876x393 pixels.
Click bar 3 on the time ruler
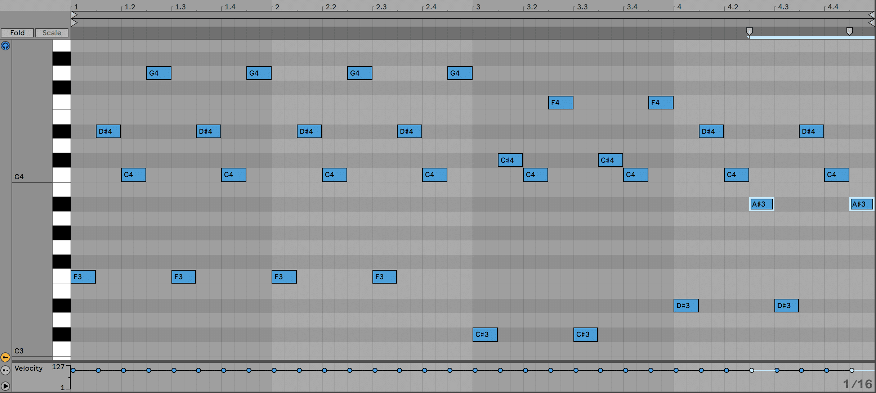coord(478,7)
